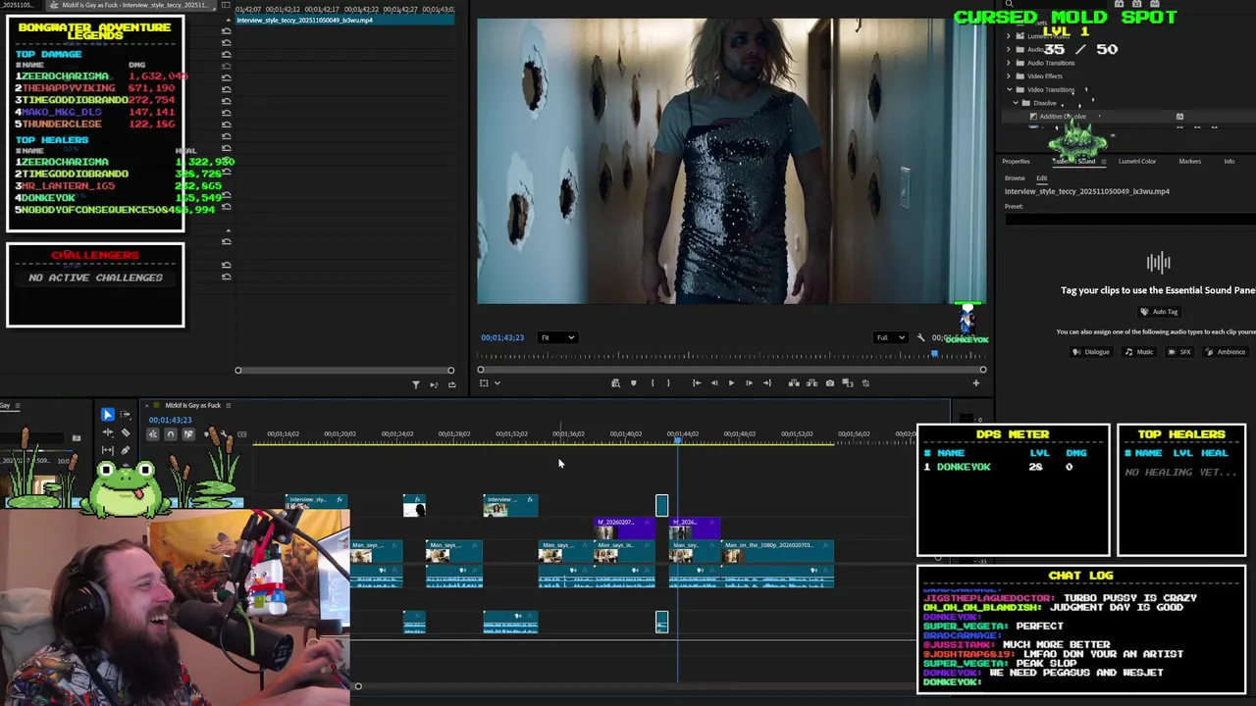Open Program Monitor wrench settings
This screenshot has height=706, width=1256.
coord(920,337)
